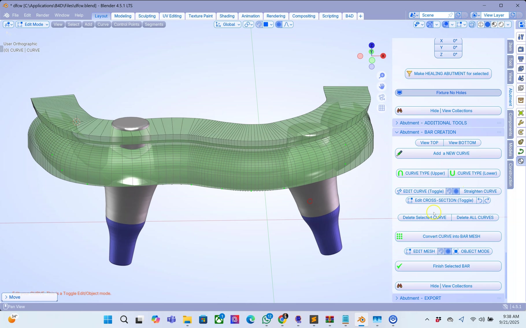Toggle proportional editing in header
The image size is (526, 328).
coord(279,25)
